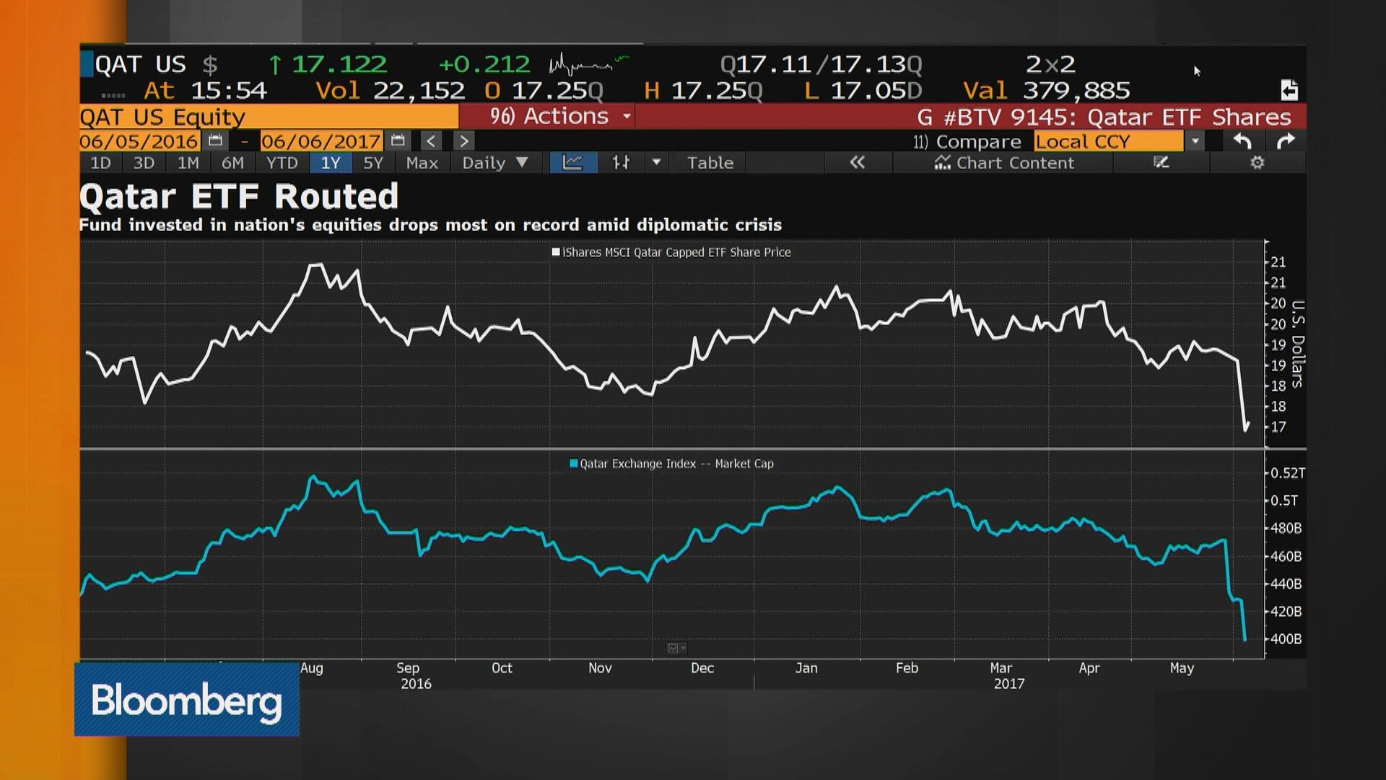Viewport: 1386px width, 780px height.
Task: Select the Max range tab
Action: click(422, 162)
